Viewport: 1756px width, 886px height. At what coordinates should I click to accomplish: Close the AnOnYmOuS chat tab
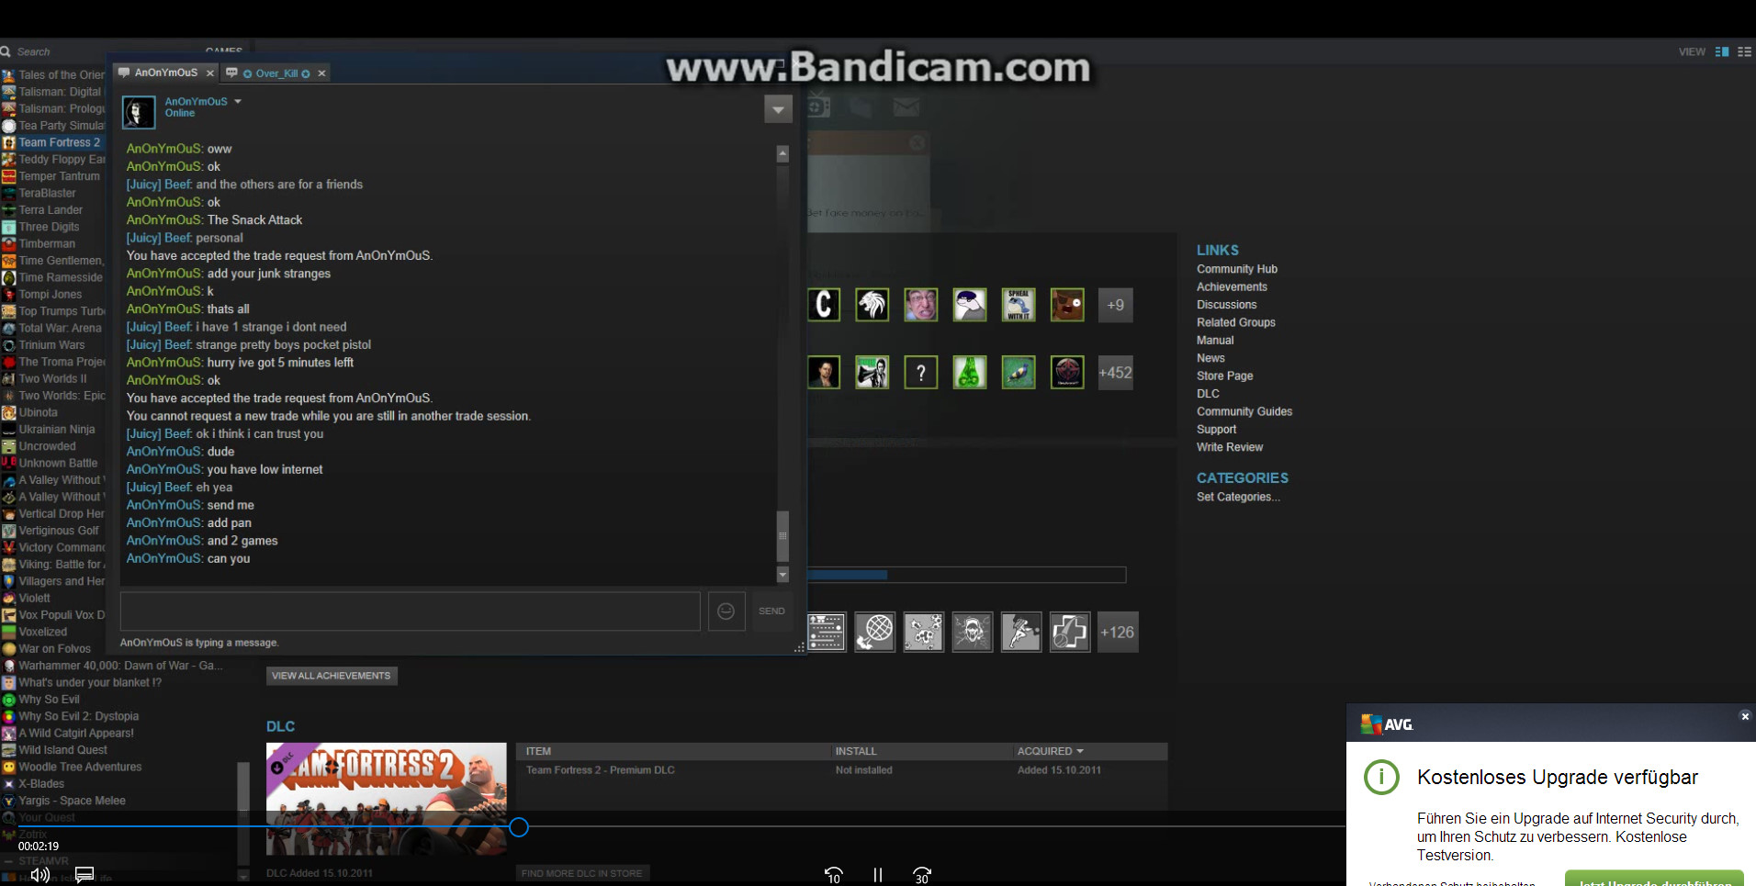(210, 73)
